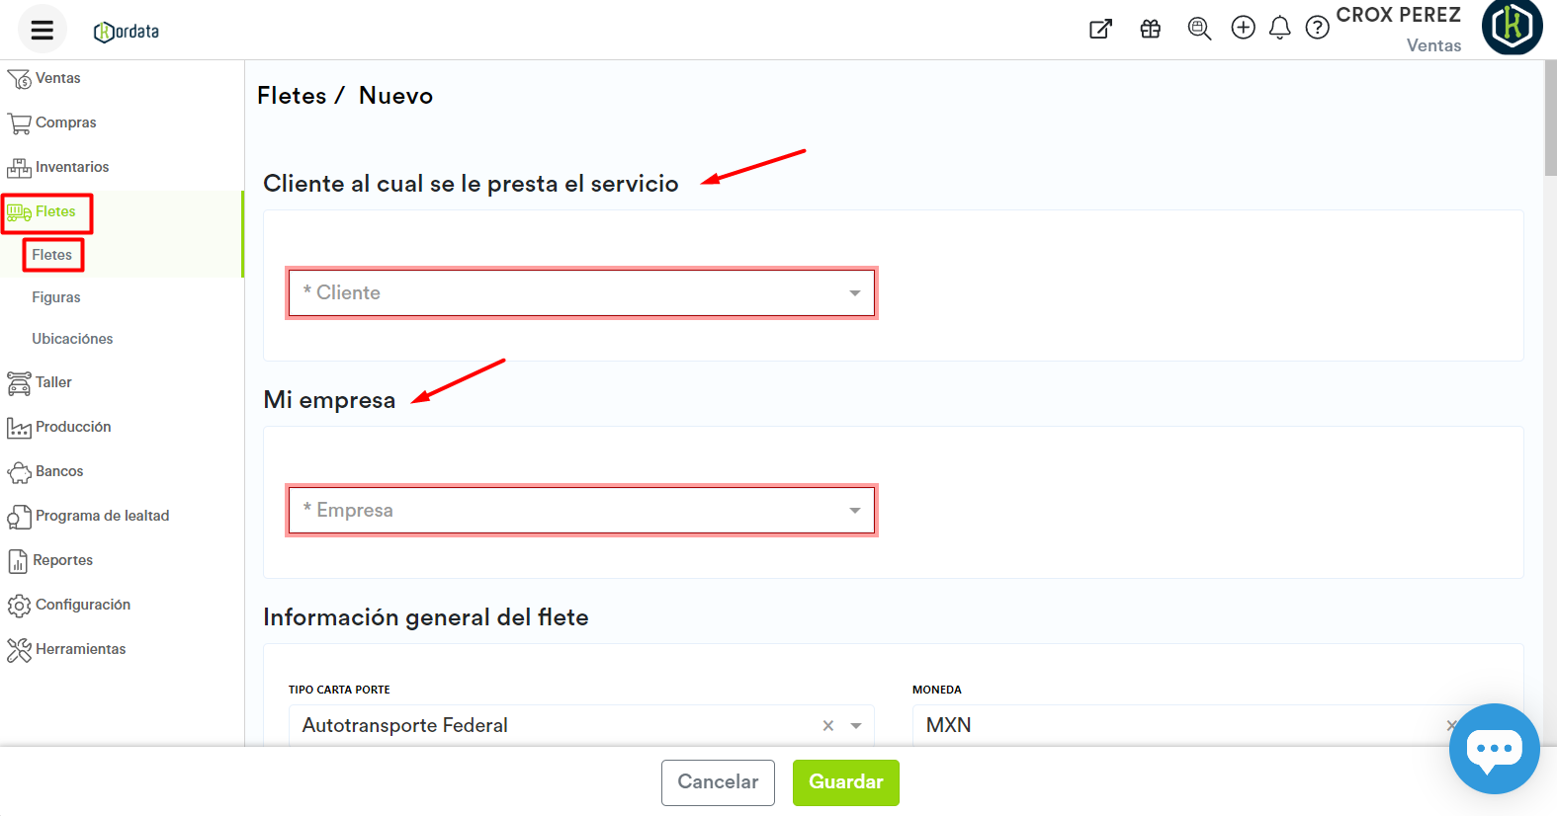Open the chat support bubble

[1494, 748]
